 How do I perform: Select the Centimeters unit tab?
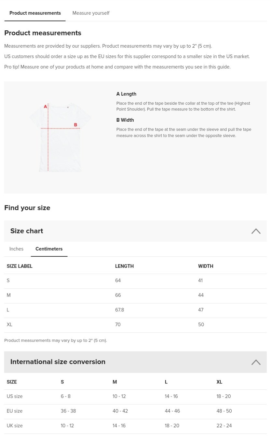pyautogui.click(x=49, y=249)
